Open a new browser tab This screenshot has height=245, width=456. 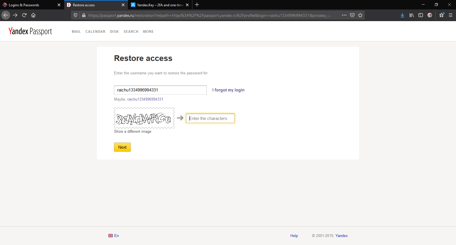(x=197, y=5)
